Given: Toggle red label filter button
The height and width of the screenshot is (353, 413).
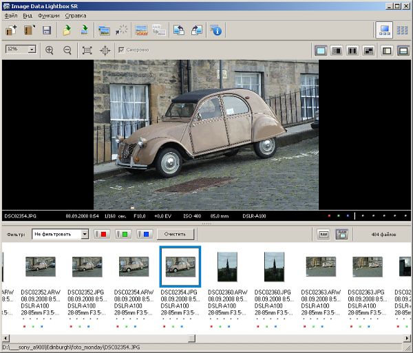Looking at the screenshot, I should (102, 234).
